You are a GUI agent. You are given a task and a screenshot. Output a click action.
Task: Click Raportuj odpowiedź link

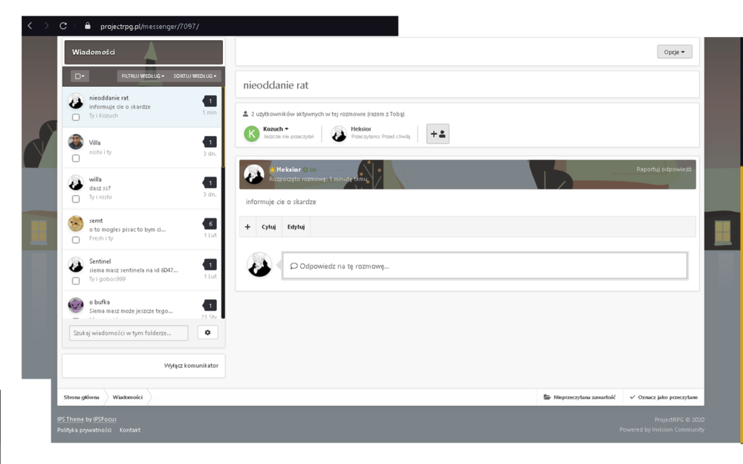click(x=663, y=169)
